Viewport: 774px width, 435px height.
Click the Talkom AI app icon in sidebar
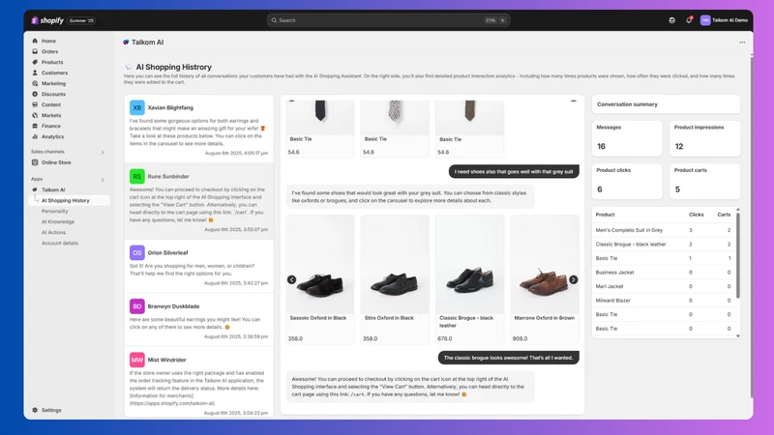click(x=35, y=189)
